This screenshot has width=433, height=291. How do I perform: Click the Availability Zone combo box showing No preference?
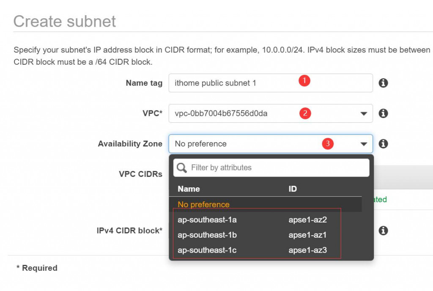245,144
